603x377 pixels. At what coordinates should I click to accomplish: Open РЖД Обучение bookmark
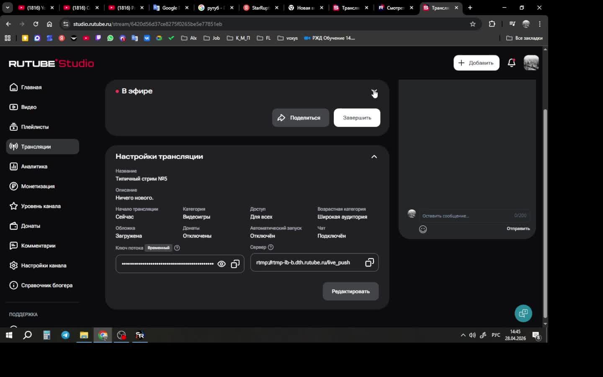click(329, 38)
